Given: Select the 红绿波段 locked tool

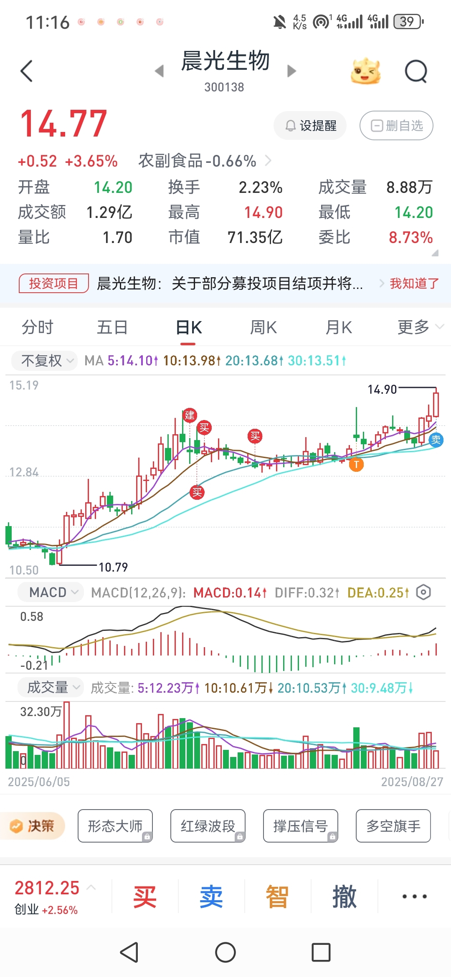Looking at the screenshot, I should point(208,826).
